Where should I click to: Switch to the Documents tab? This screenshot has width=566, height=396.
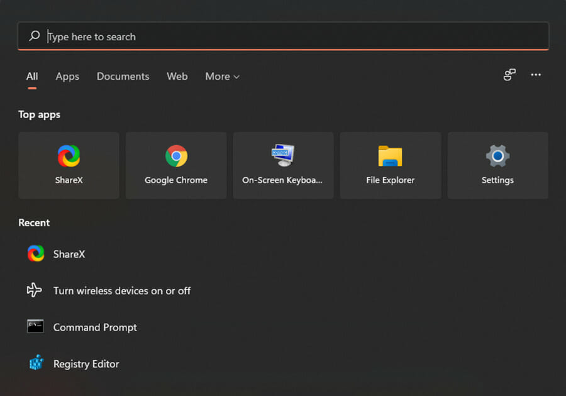(x=123, y=77)
